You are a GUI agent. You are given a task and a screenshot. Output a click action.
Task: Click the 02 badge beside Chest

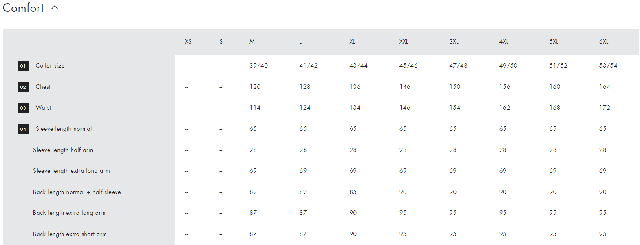[23, 87]
